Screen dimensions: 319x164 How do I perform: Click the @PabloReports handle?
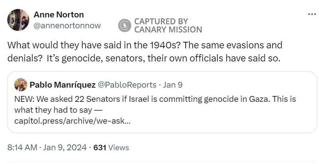127,85
